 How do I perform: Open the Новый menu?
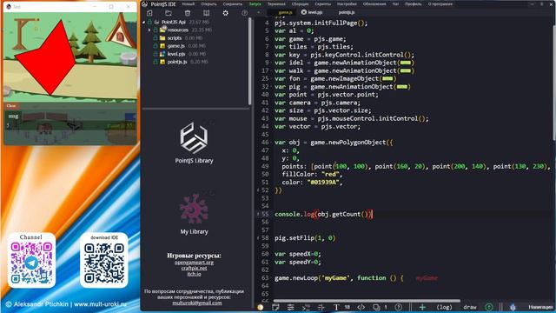[189, 3]
